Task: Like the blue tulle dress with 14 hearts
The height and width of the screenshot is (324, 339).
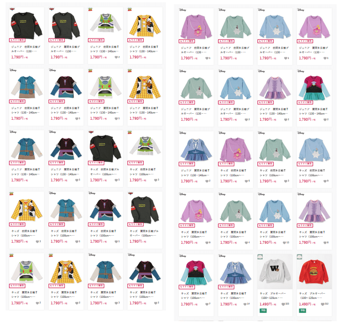Action: click(245, 304)
